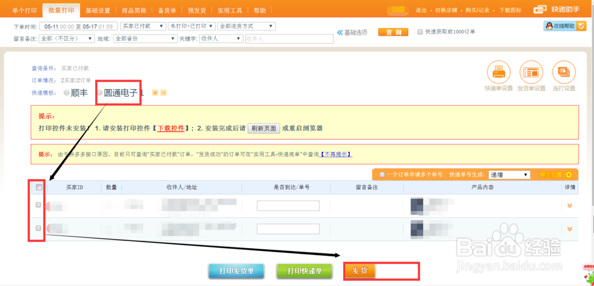
Task: Tick the first order row checkbox
Action: 38,205
